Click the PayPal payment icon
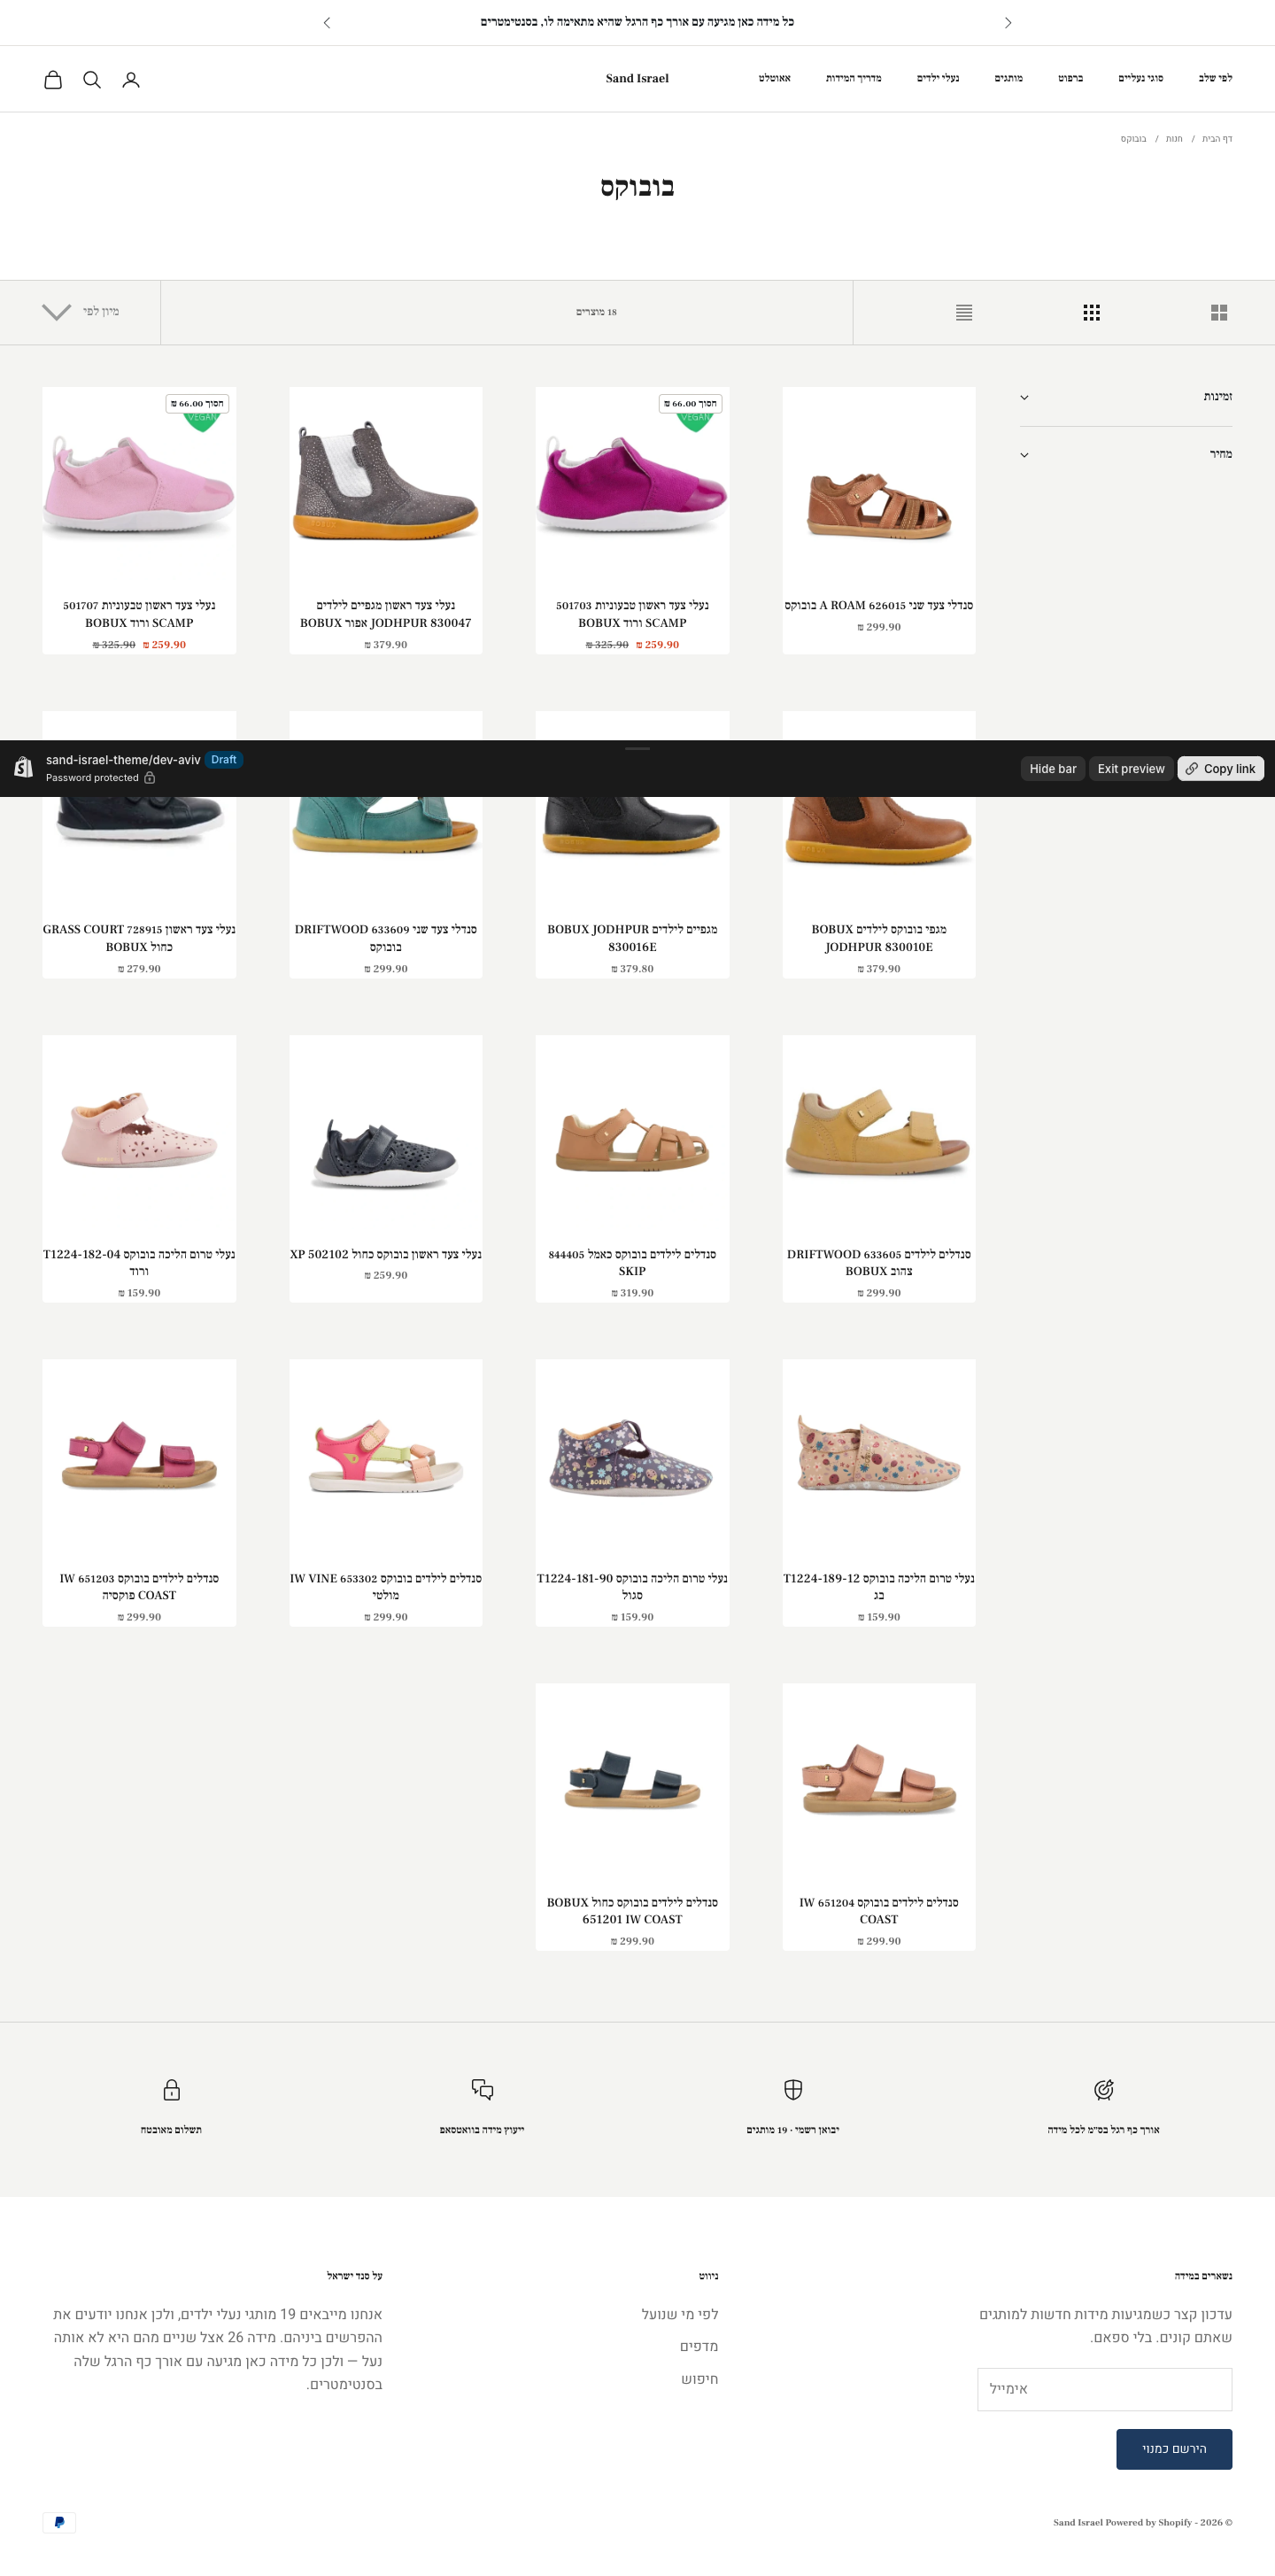The height and width of the screenshot is (2576, 1275). point(59,2522)
